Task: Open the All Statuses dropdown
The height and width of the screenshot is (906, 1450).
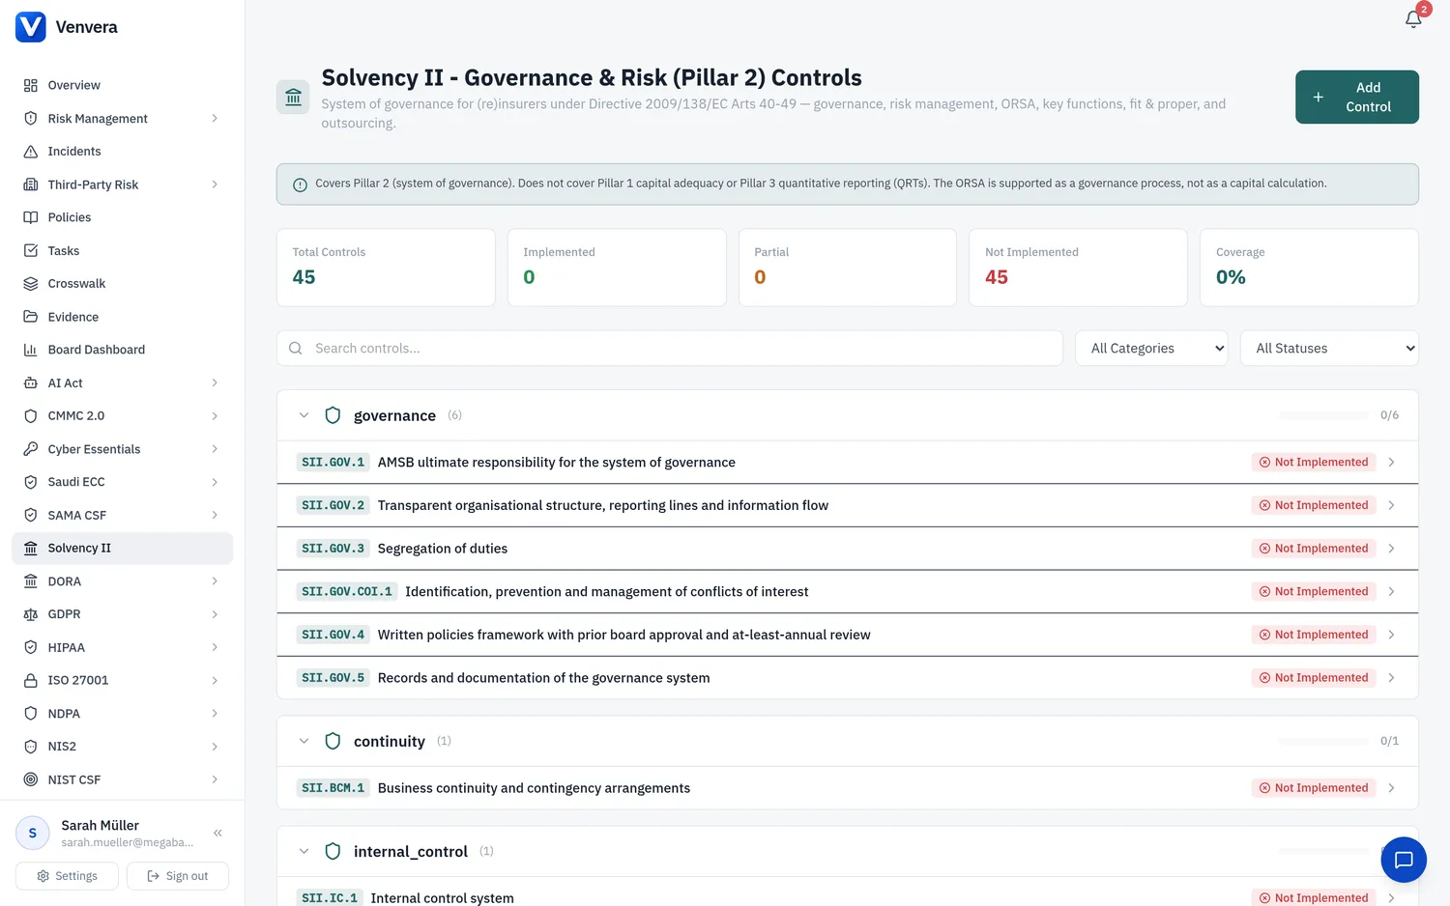Action: pos(1329,348)
